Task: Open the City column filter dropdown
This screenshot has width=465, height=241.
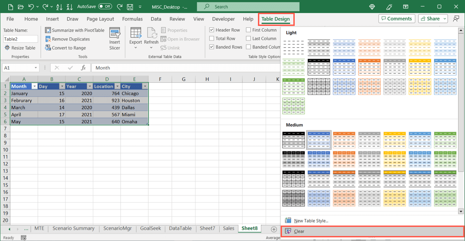Action: tap(144, 86)
